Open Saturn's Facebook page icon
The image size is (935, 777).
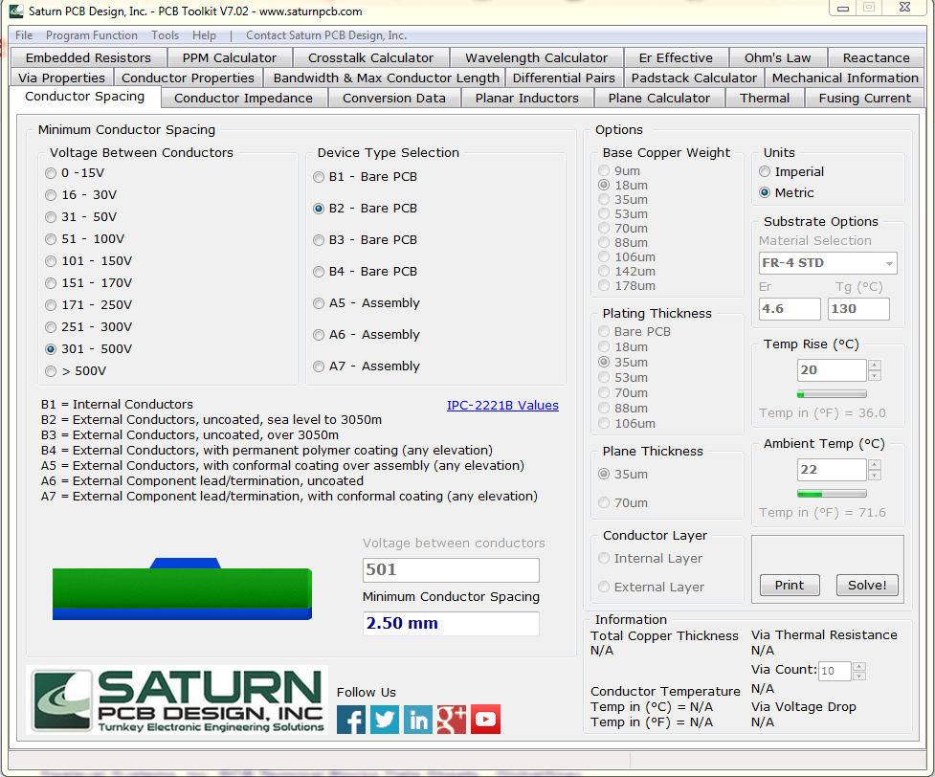point(351,719)
